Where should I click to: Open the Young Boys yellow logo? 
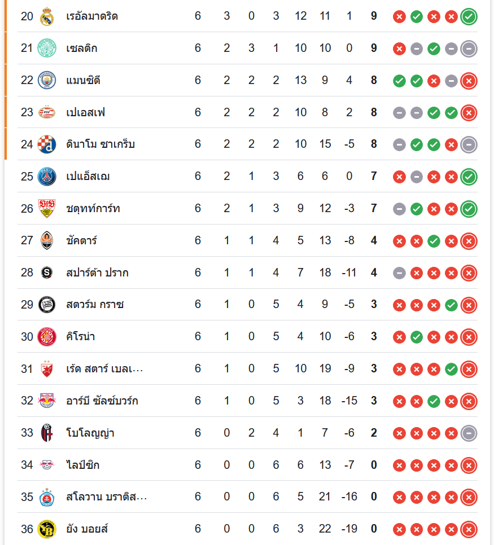click(46, 529)
